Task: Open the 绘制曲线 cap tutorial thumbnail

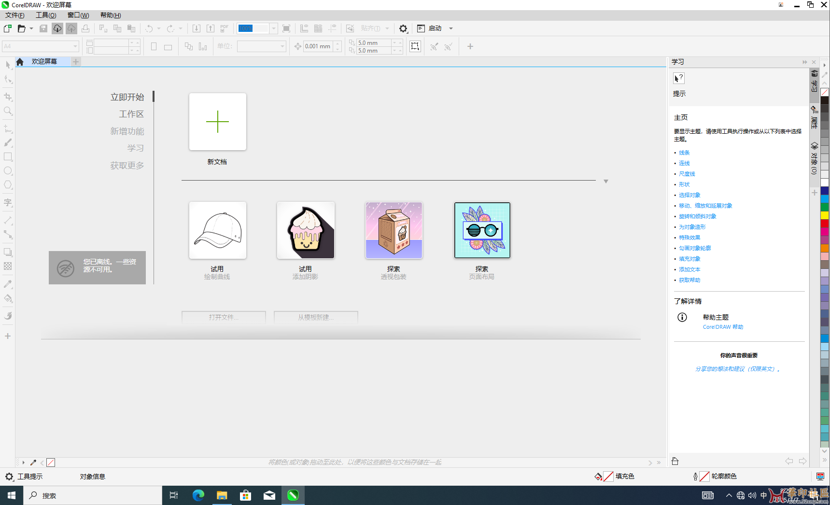Action: (x=218, y=230)
